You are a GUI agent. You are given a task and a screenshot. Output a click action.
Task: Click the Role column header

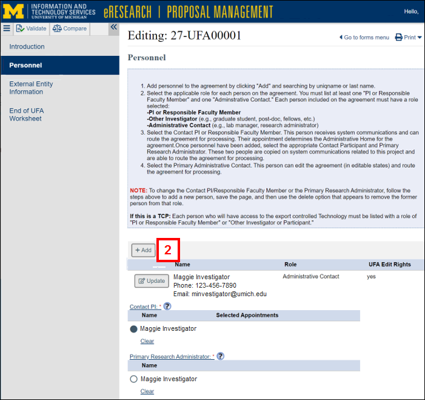click(290, 265)
